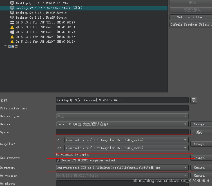This screenshot has height=186, width=212.
Task: Select kit Qt 5.13.1 for UWP ARMv7 (MSVC 2017)
Action: [45, 42]
